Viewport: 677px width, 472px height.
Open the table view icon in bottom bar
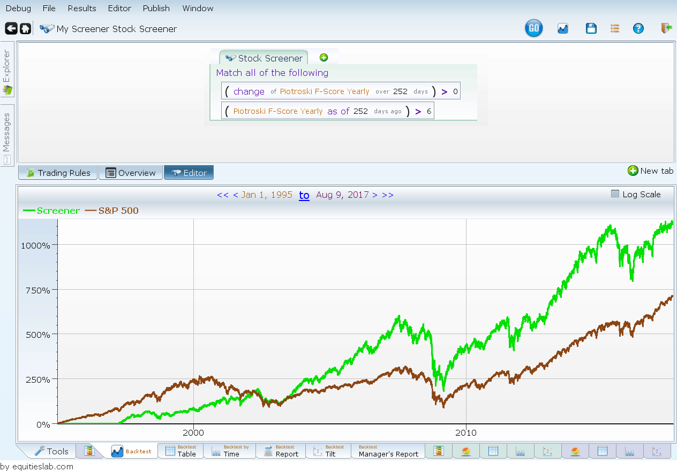click(x=493, y=451)
